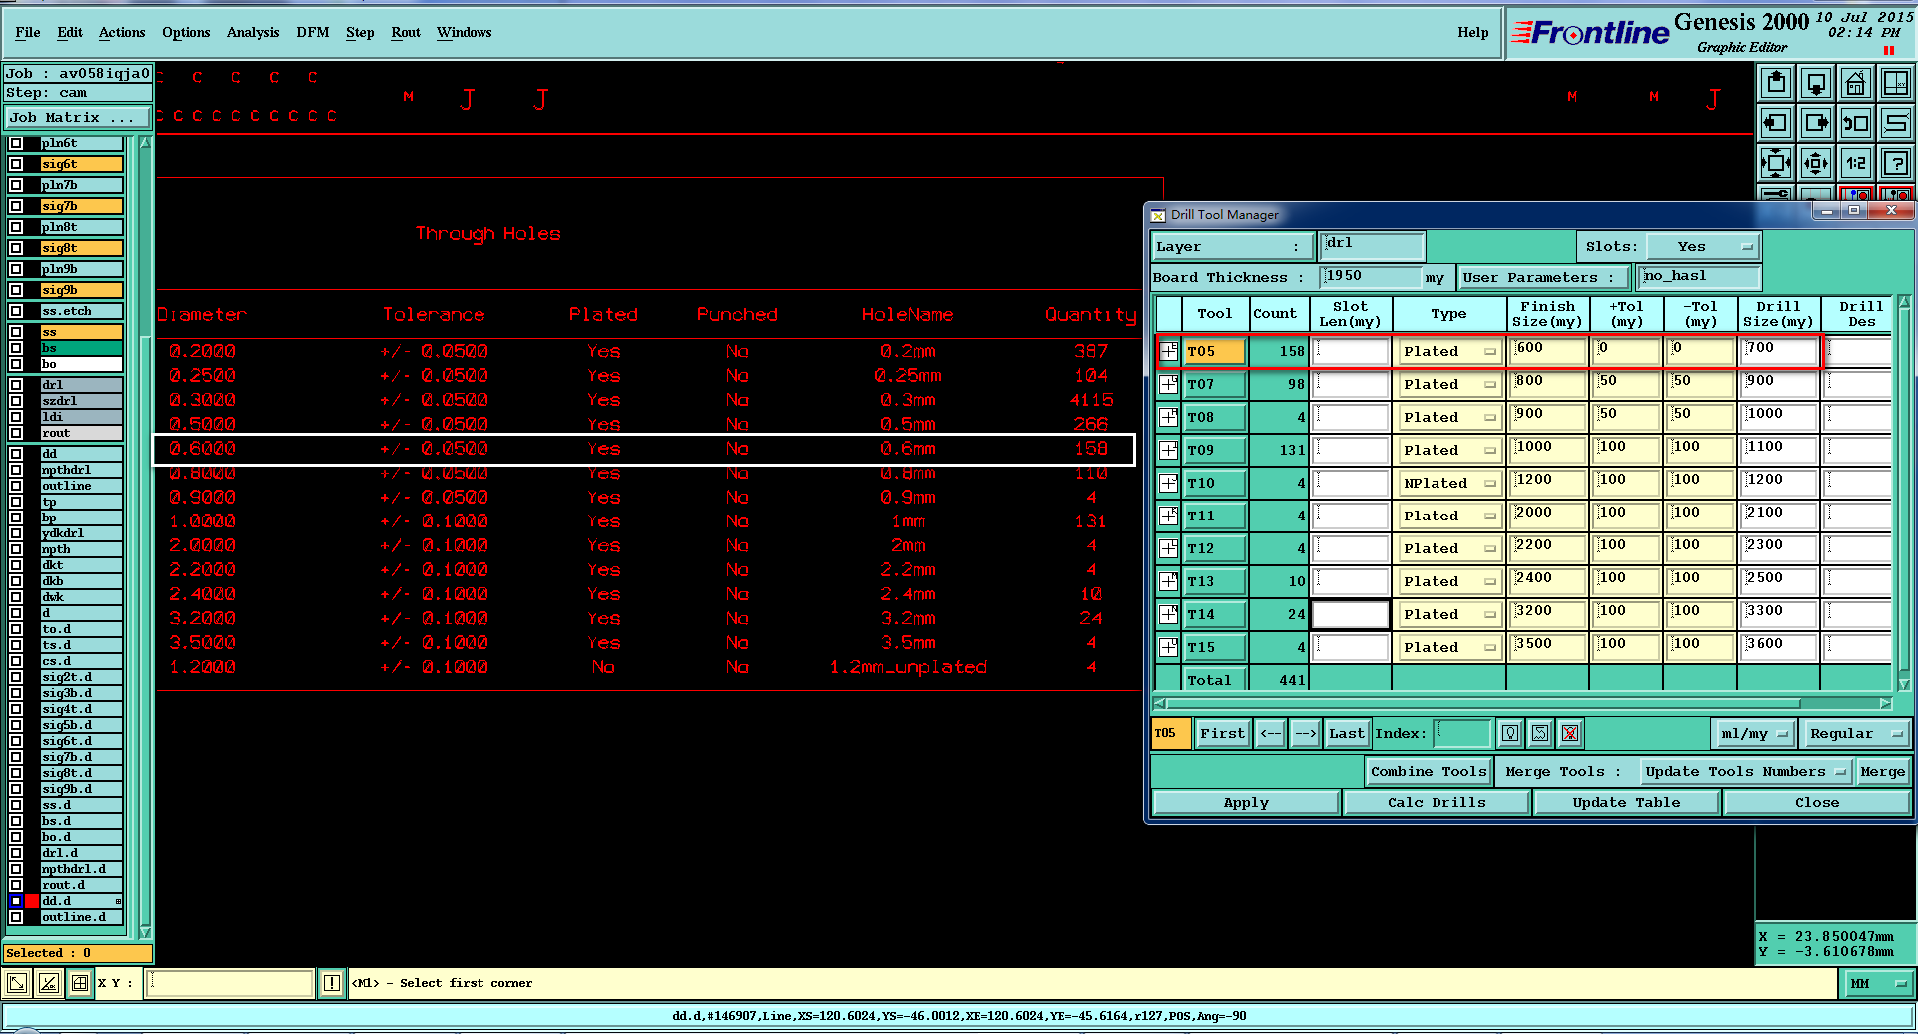
Task: Click the Job Matrix button
Action: point(77,117)
